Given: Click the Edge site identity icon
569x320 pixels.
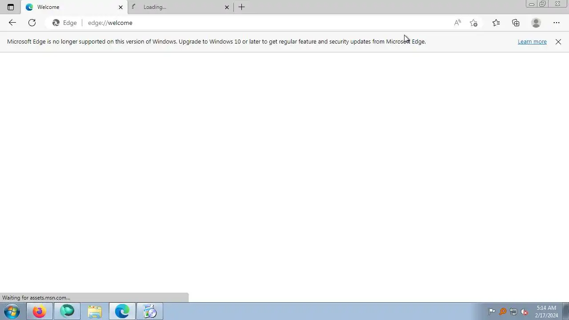Looking at the screenshot, I should pos(65,23).
